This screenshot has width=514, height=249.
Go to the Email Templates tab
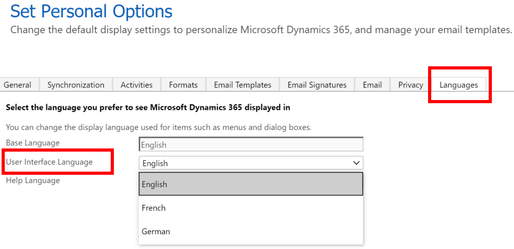tap(243, 85)
